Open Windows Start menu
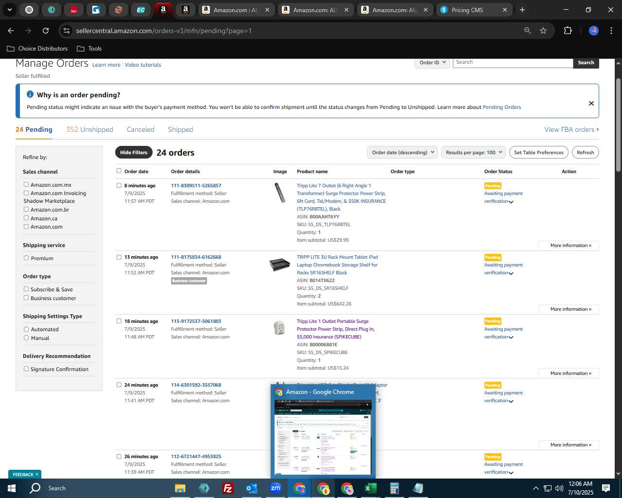 [12, 488]
